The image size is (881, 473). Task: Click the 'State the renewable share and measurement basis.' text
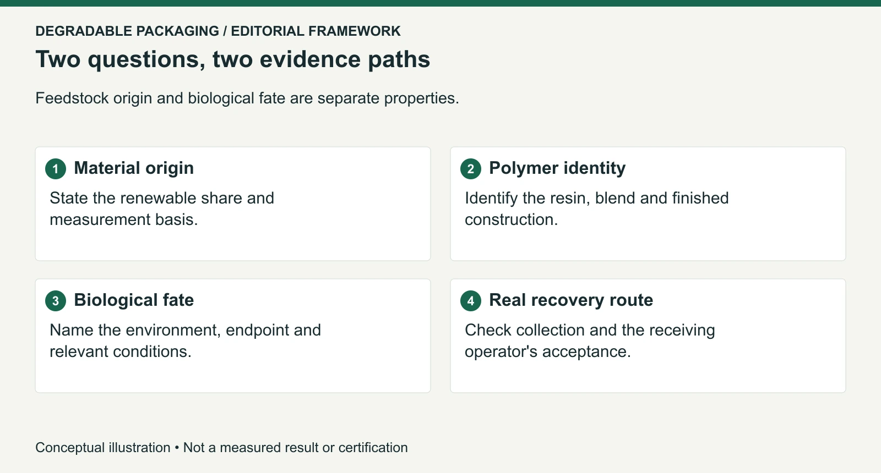coord(162,208)
